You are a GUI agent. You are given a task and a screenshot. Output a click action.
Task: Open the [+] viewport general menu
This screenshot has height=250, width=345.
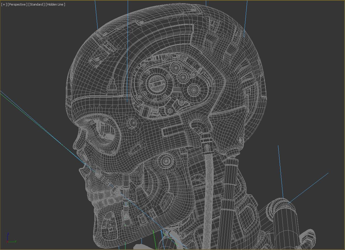click(4, 4)
